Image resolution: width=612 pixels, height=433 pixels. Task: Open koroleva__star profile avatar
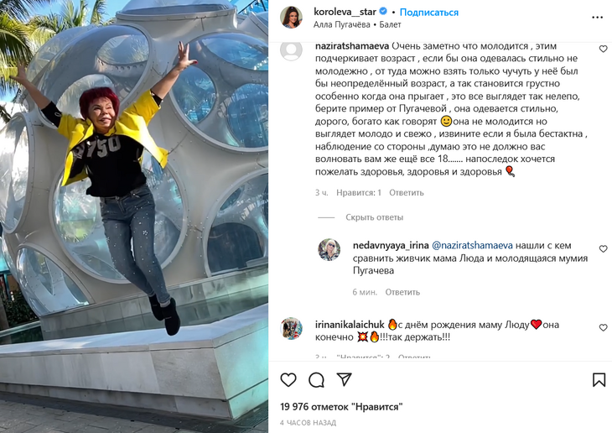291,18
